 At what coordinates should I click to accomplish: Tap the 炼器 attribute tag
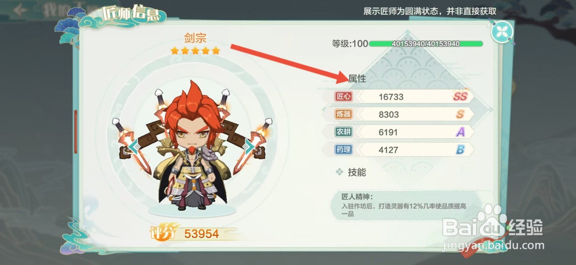[343, 114]
